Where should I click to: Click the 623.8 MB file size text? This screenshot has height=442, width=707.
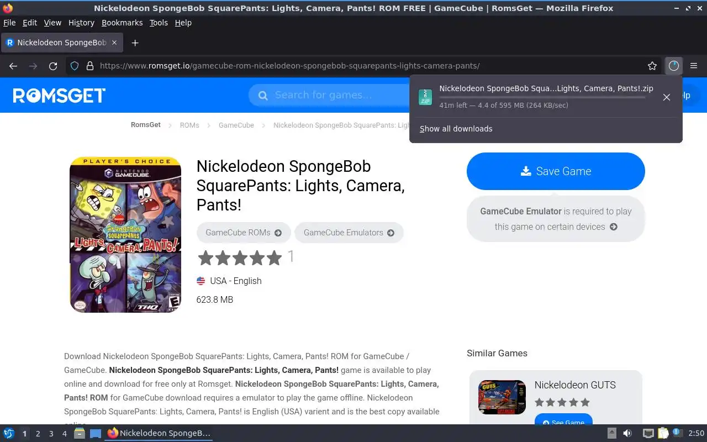coord(215,299)
